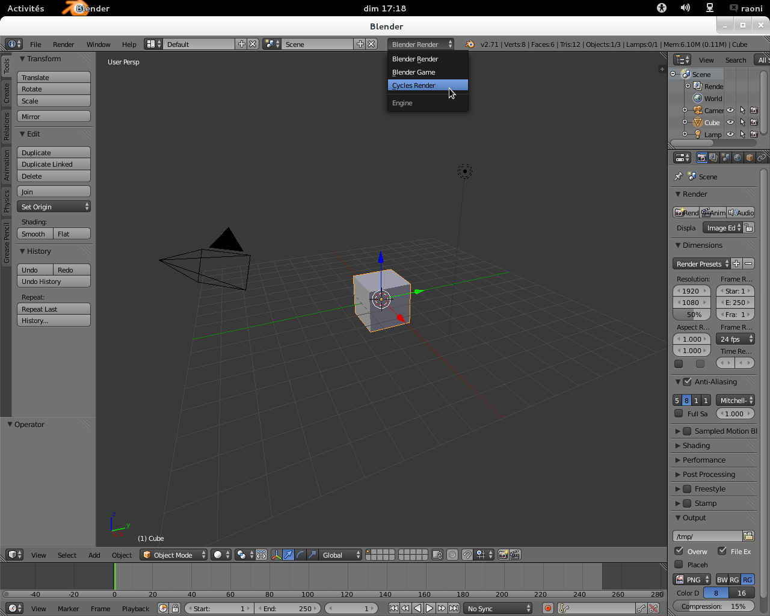Click the Delete button in Edit panel
Image resolution: width=770 pixels, height=616 pixels.
coord(54,176)
